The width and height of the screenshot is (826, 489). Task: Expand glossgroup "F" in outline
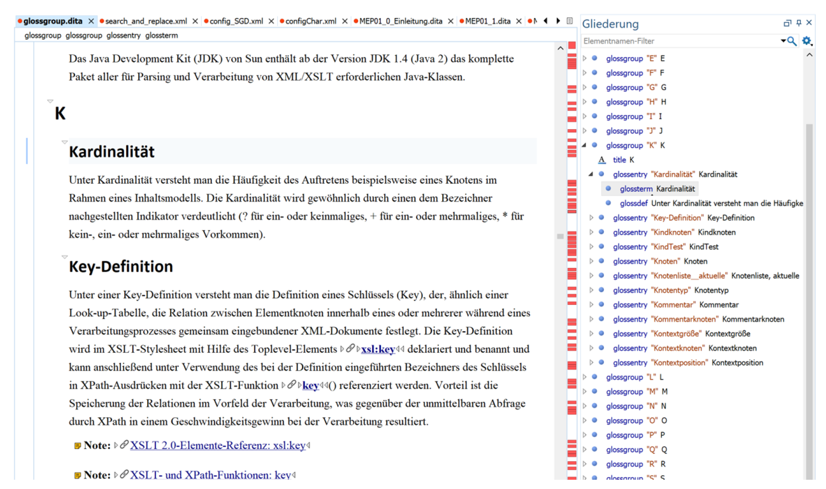[x=584, y=73]
